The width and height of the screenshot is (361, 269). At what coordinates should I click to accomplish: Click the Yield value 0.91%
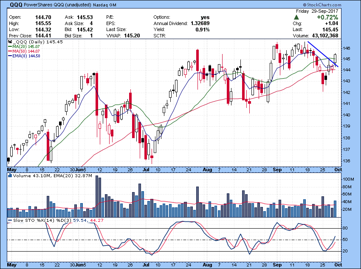point(203,29)
